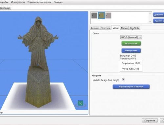Click the blue Импорт сетки button
This screenshot has height=125, width=164.
[x=131, y=51]
